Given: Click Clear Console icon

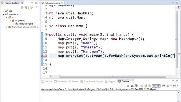Looking at the screenshot, I should (142, 86).
